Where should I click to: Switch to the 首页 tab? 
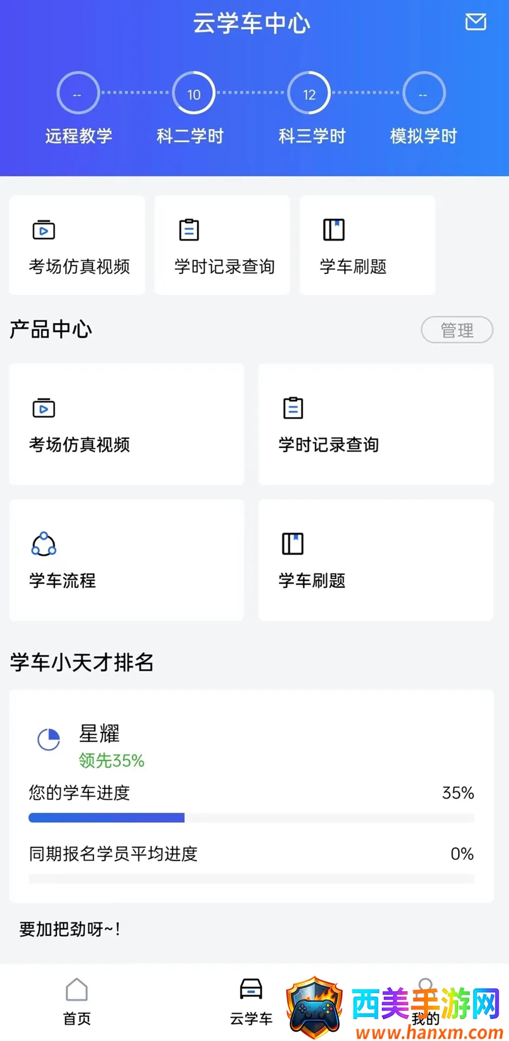tap(77, 1002)
